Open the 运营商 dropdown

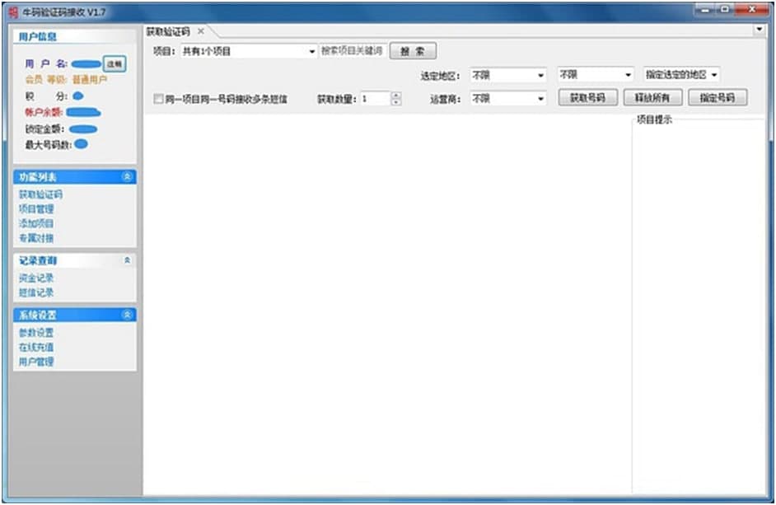[x=508, y=99]
